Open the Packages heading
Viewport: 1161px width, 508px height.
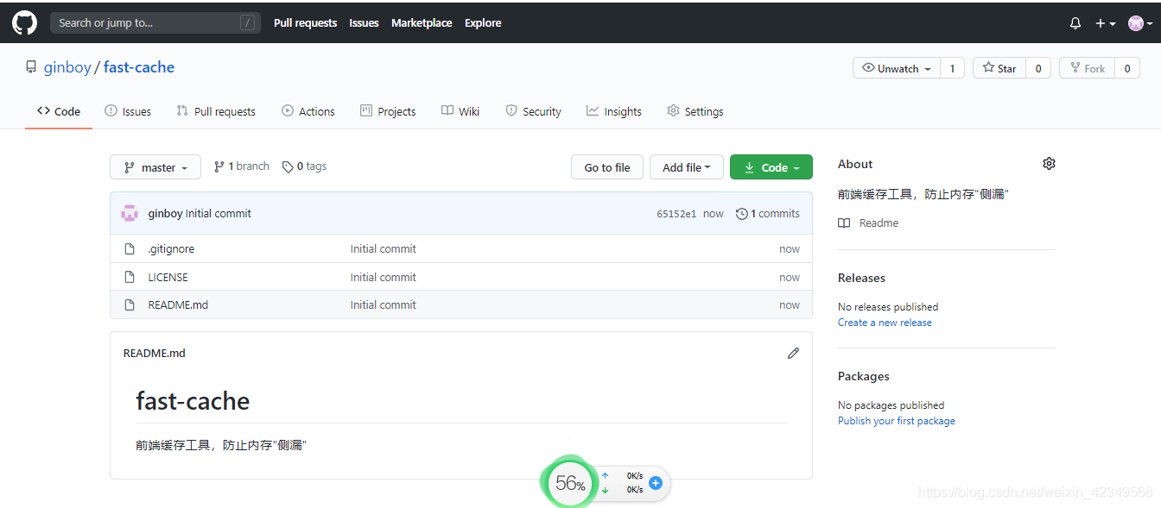(x=864, y=376)
